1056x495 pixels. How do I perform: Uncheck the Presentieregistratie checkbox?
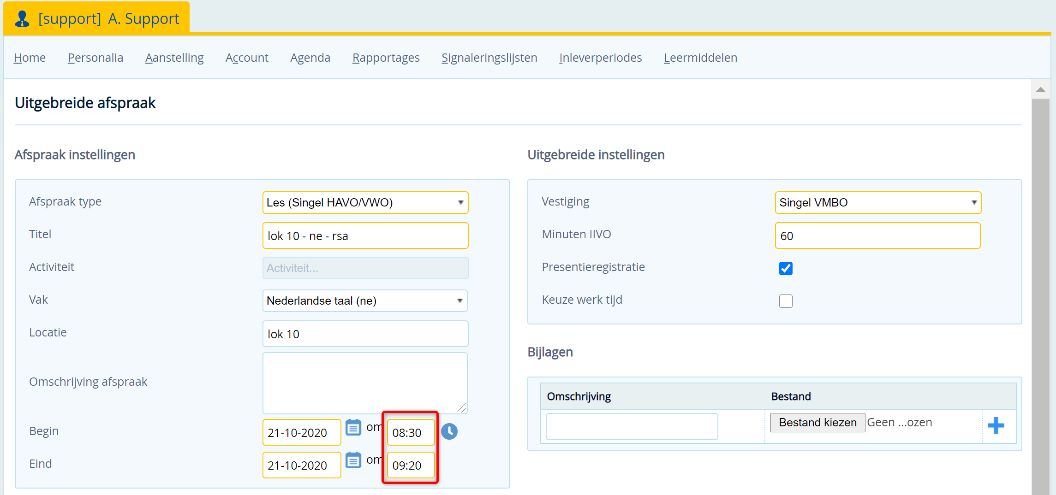[786, 268]
